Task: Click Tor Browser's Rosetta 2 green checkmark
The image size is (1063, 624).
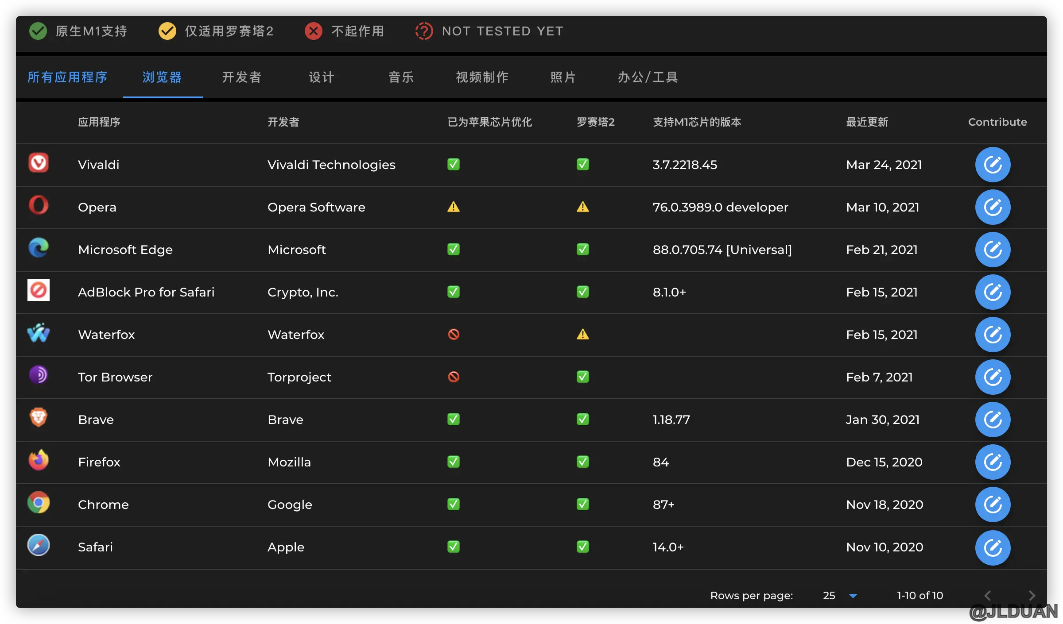Action: click(x=583, y=377)
